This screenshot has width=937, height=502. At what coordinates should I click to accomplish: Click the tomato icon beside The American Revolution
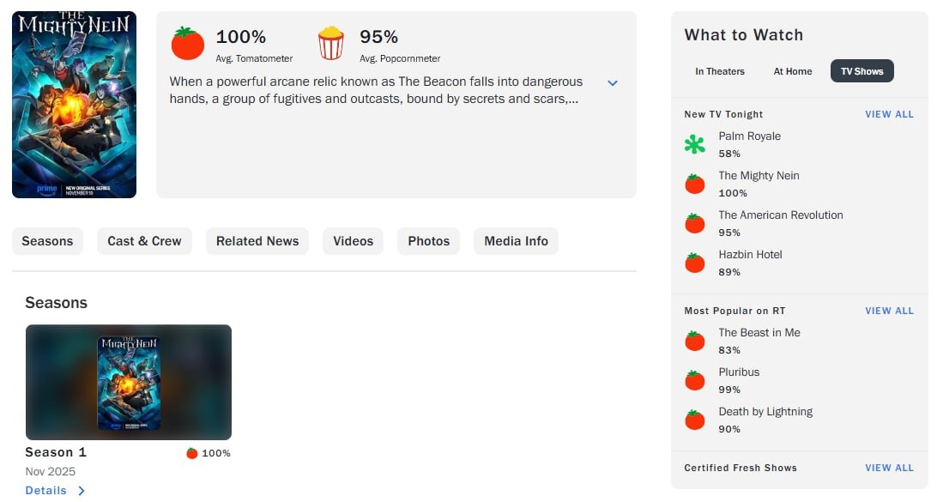694,223
